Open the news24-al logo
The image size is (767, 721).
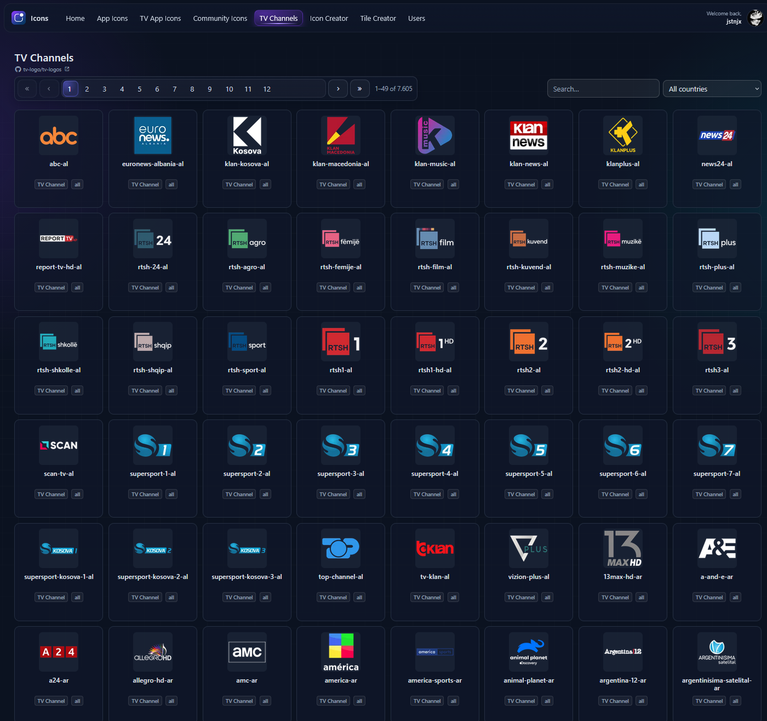[x=717, y=135]
